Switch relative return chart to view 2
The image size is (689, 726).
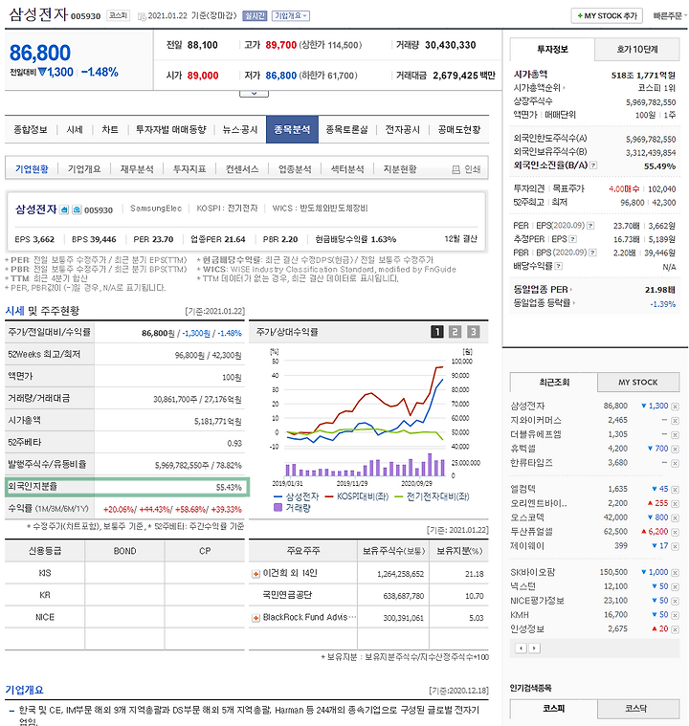pos(455,332)
